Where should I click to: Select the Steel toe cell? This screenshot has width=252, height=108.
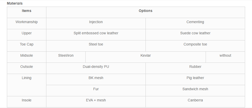tap(96, 46)
